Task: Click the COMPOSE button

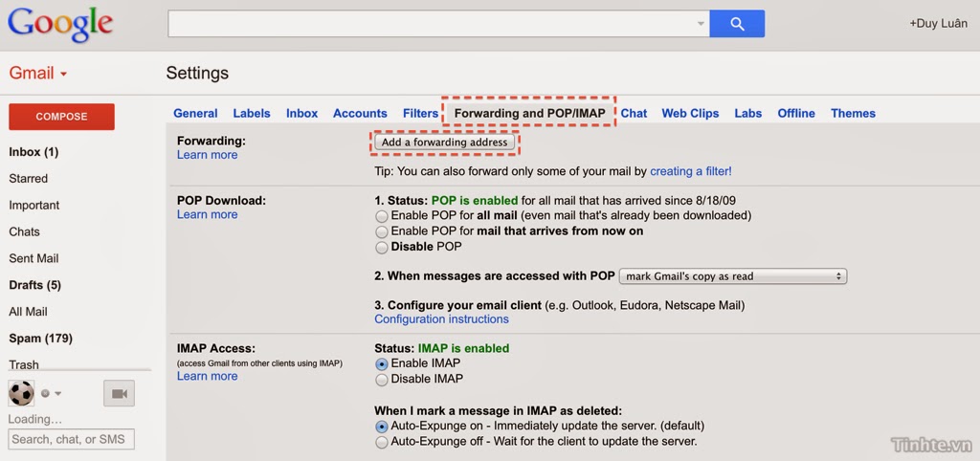Action: point(61,117)
